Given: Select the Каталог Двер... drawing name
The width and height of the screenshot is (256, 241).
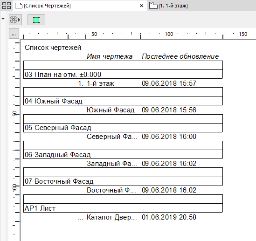Looking at the screenshot, I should pos(112,217).
